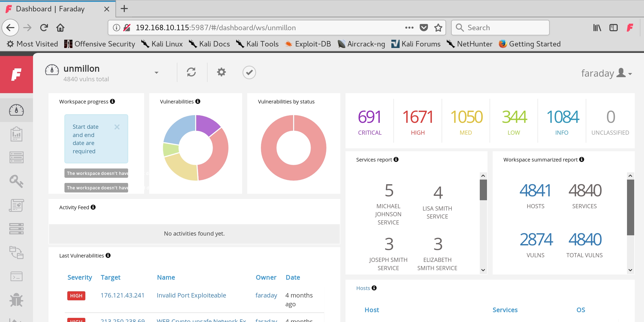Open the credentials key icon in sidebar
Screen dimensions: 644x322
16,181
